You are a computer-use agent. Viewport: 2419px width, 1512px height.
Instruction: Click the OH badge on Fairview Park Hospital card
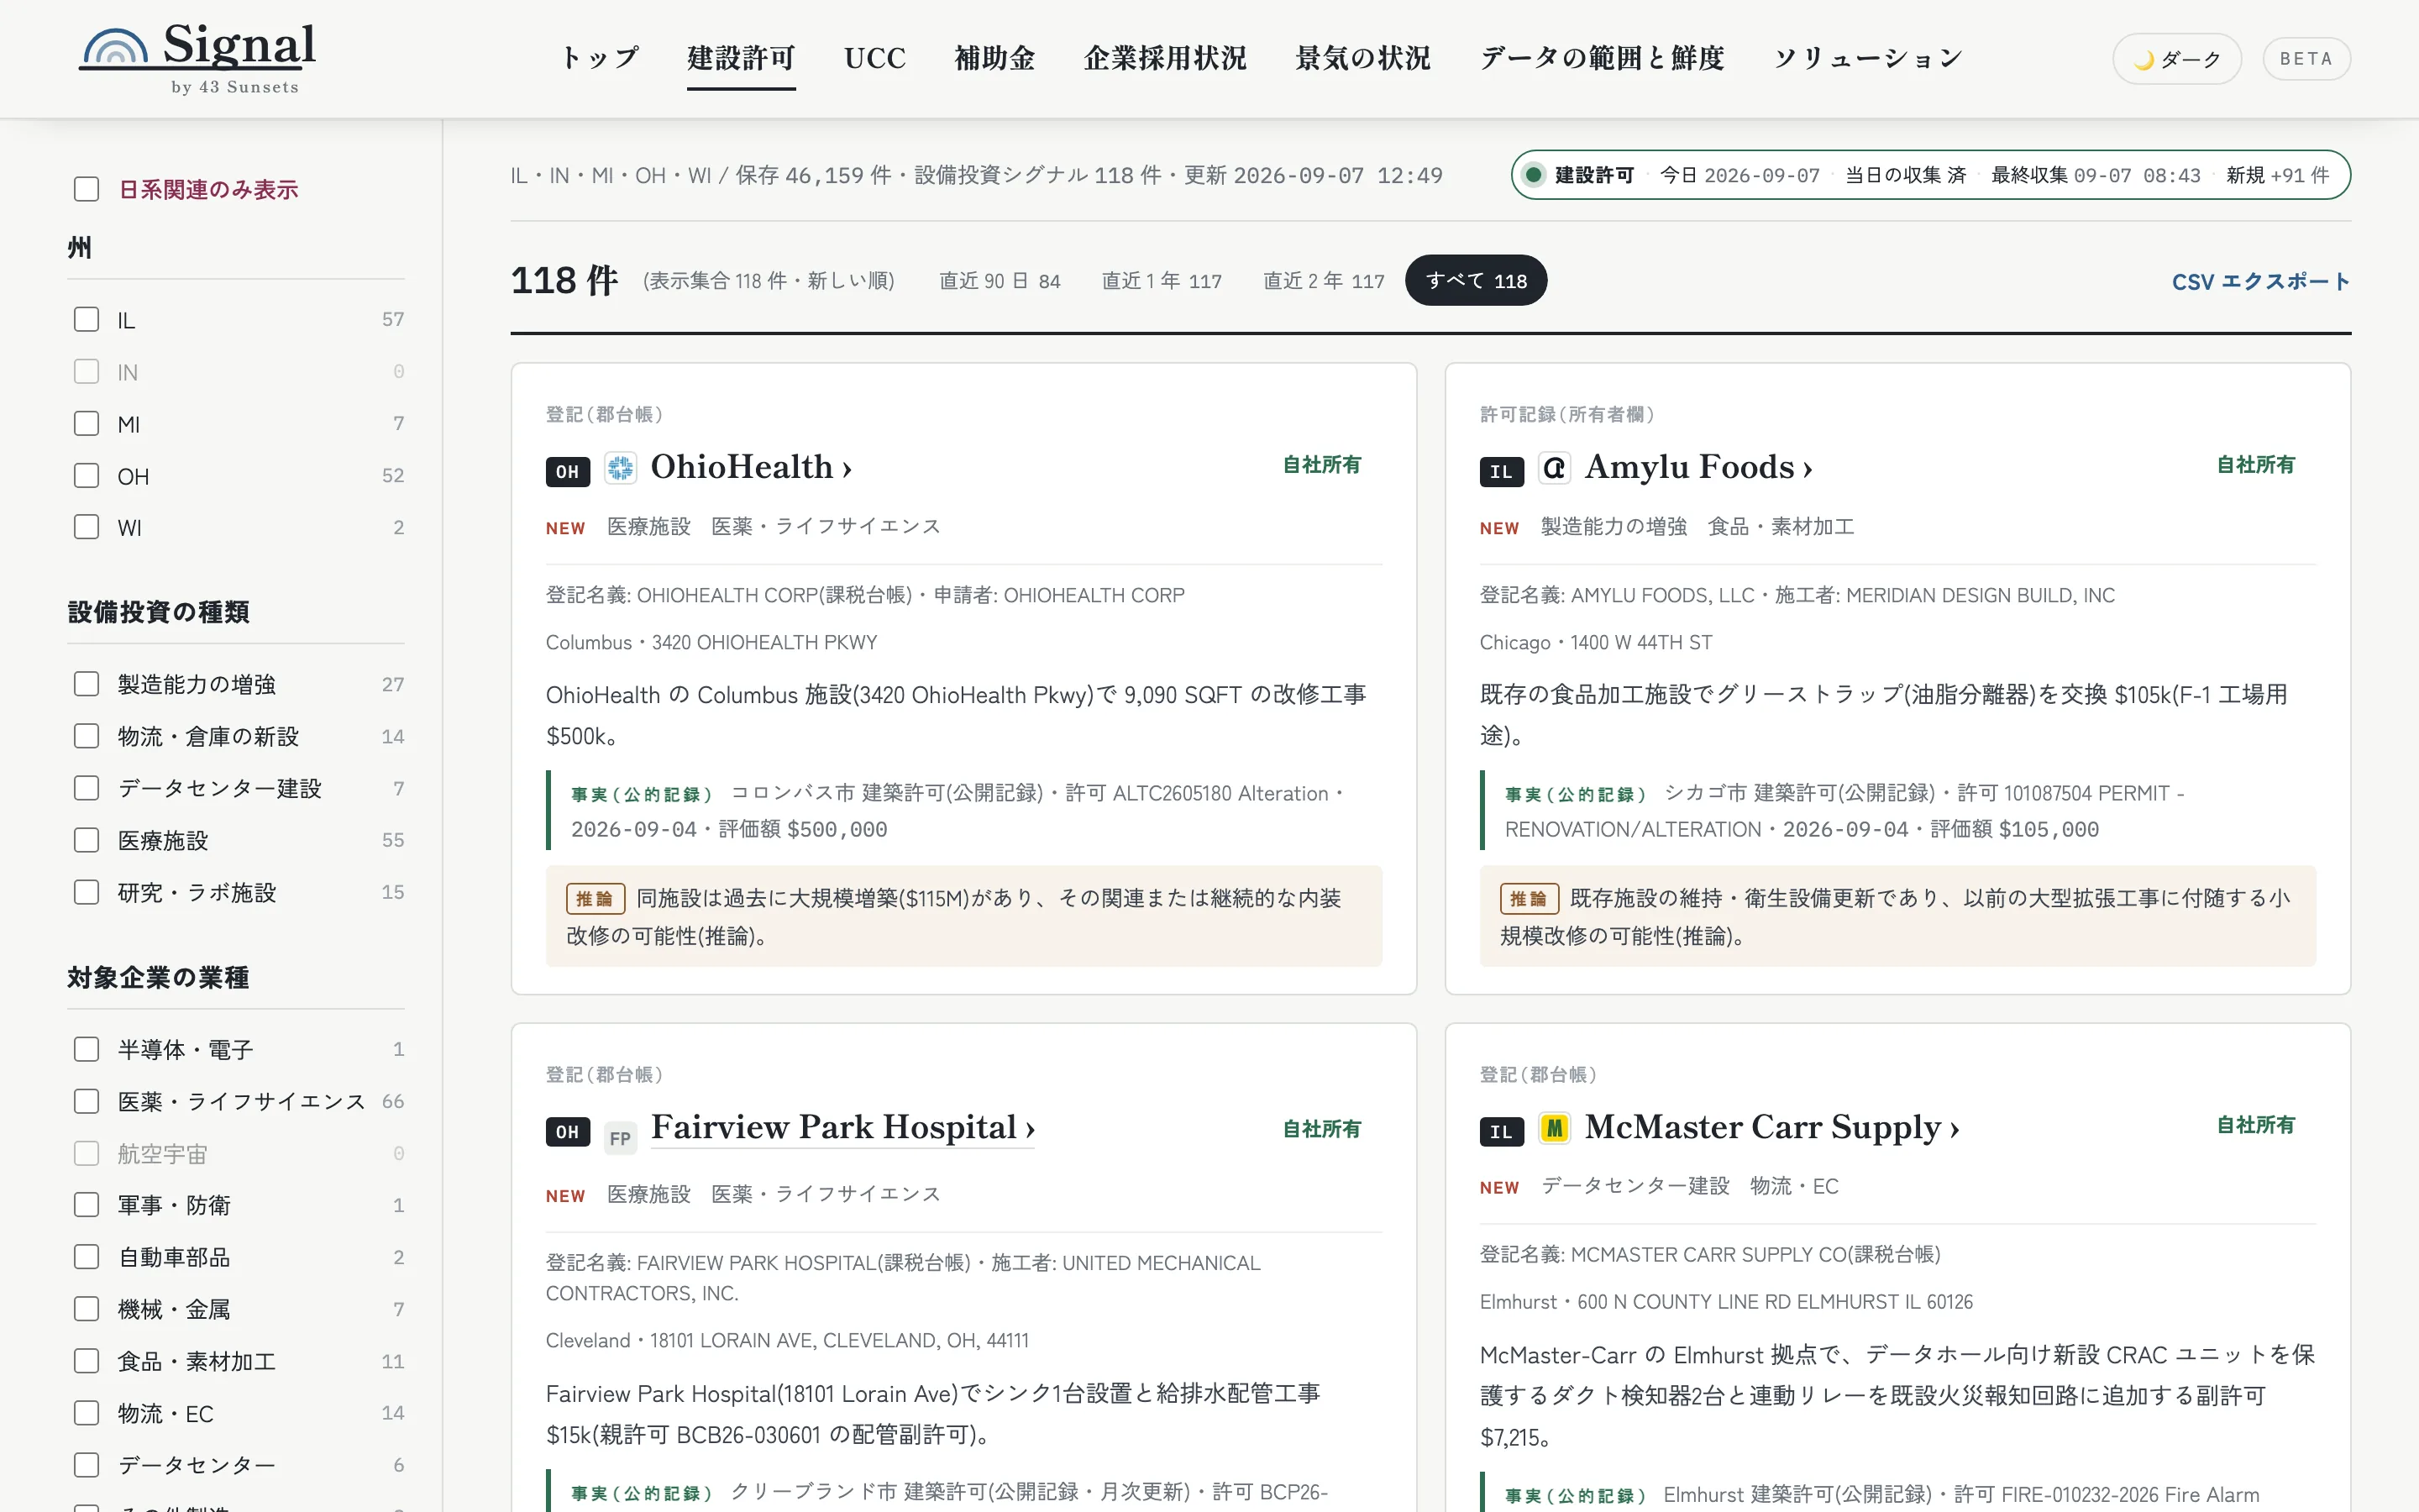pyautogui.click(x=568, y=1131)
